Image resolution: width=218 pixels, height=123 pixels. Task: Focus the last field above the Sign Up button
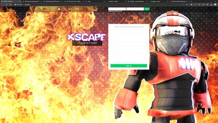pos(129,57)
